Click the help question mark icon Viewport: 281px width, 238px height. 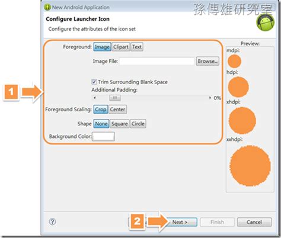tap(52, 222)
